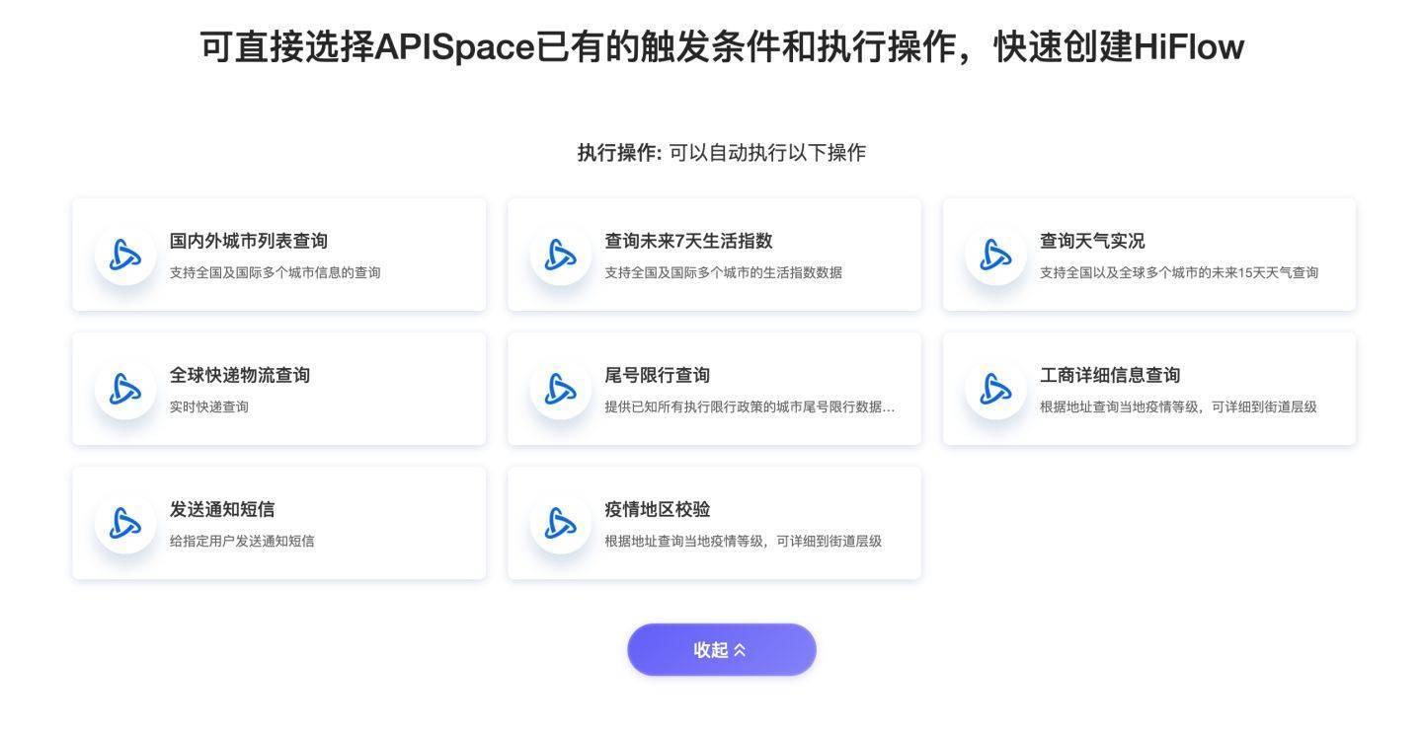Viewport: 1422px width, 735px height.
Task: Click description under 疫情地区校验
Action: point(744,541)
